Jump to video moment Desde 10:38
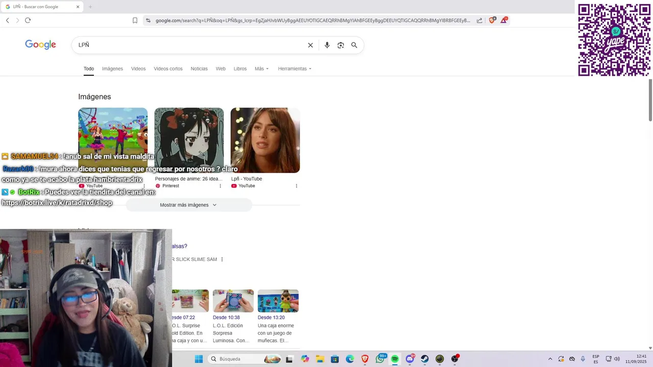 pyautogui.click(x=226, y=318)
